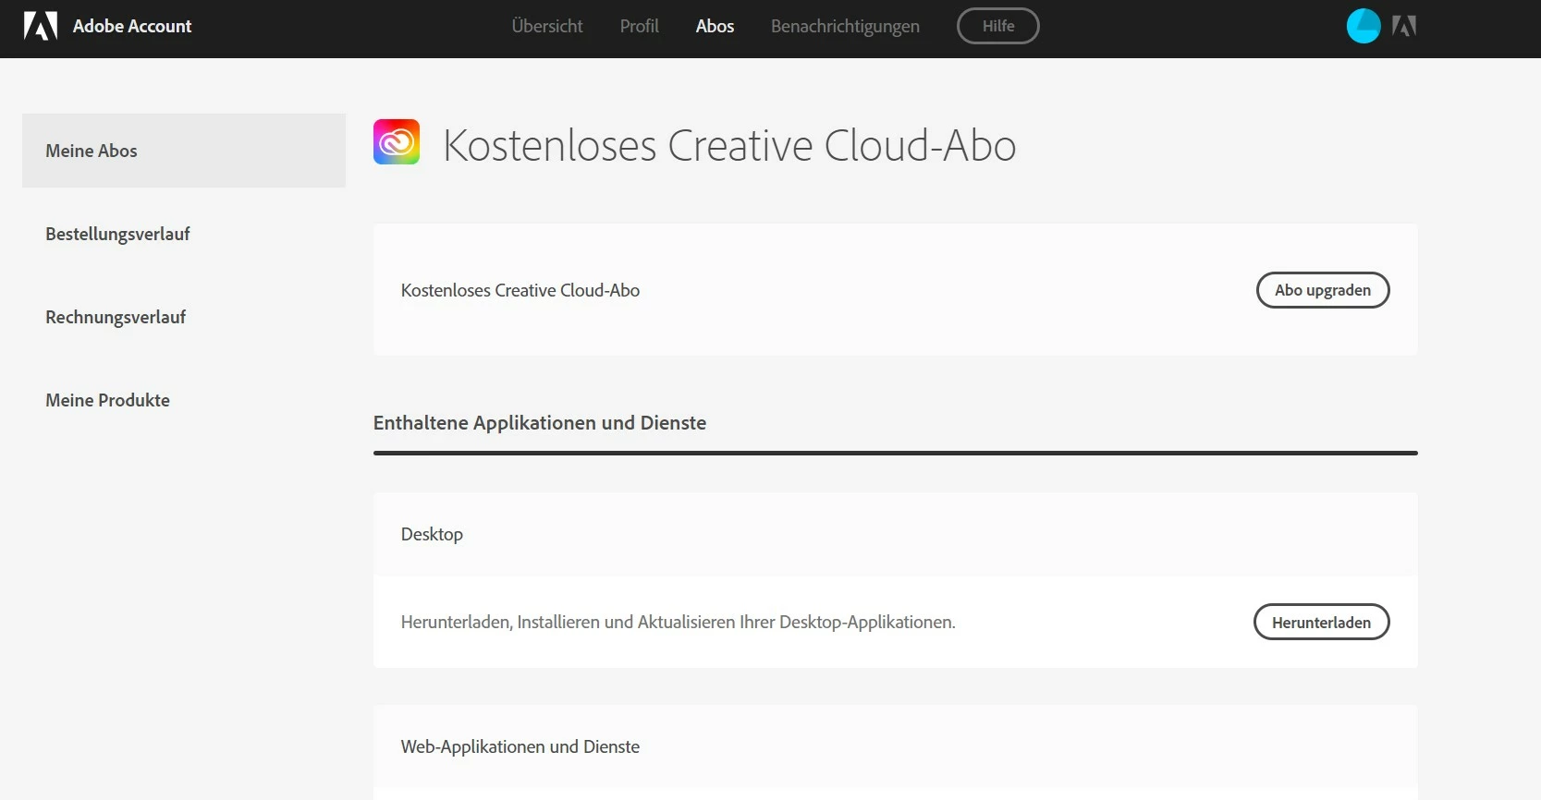The width and height of the screenshot is (1541, 800).
Task: Click the Abo upgraden button
Action: pyautogui.click(x=1323, y=290)
